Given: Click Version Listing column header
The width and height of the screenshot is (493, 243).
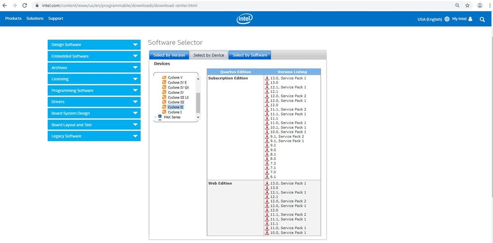Looking at the screenshot, I should tap(293, 72).
